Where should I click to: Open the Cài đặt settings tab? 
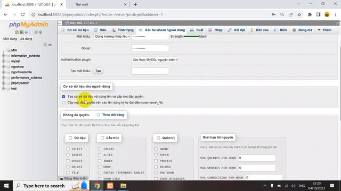click(237, 30)
